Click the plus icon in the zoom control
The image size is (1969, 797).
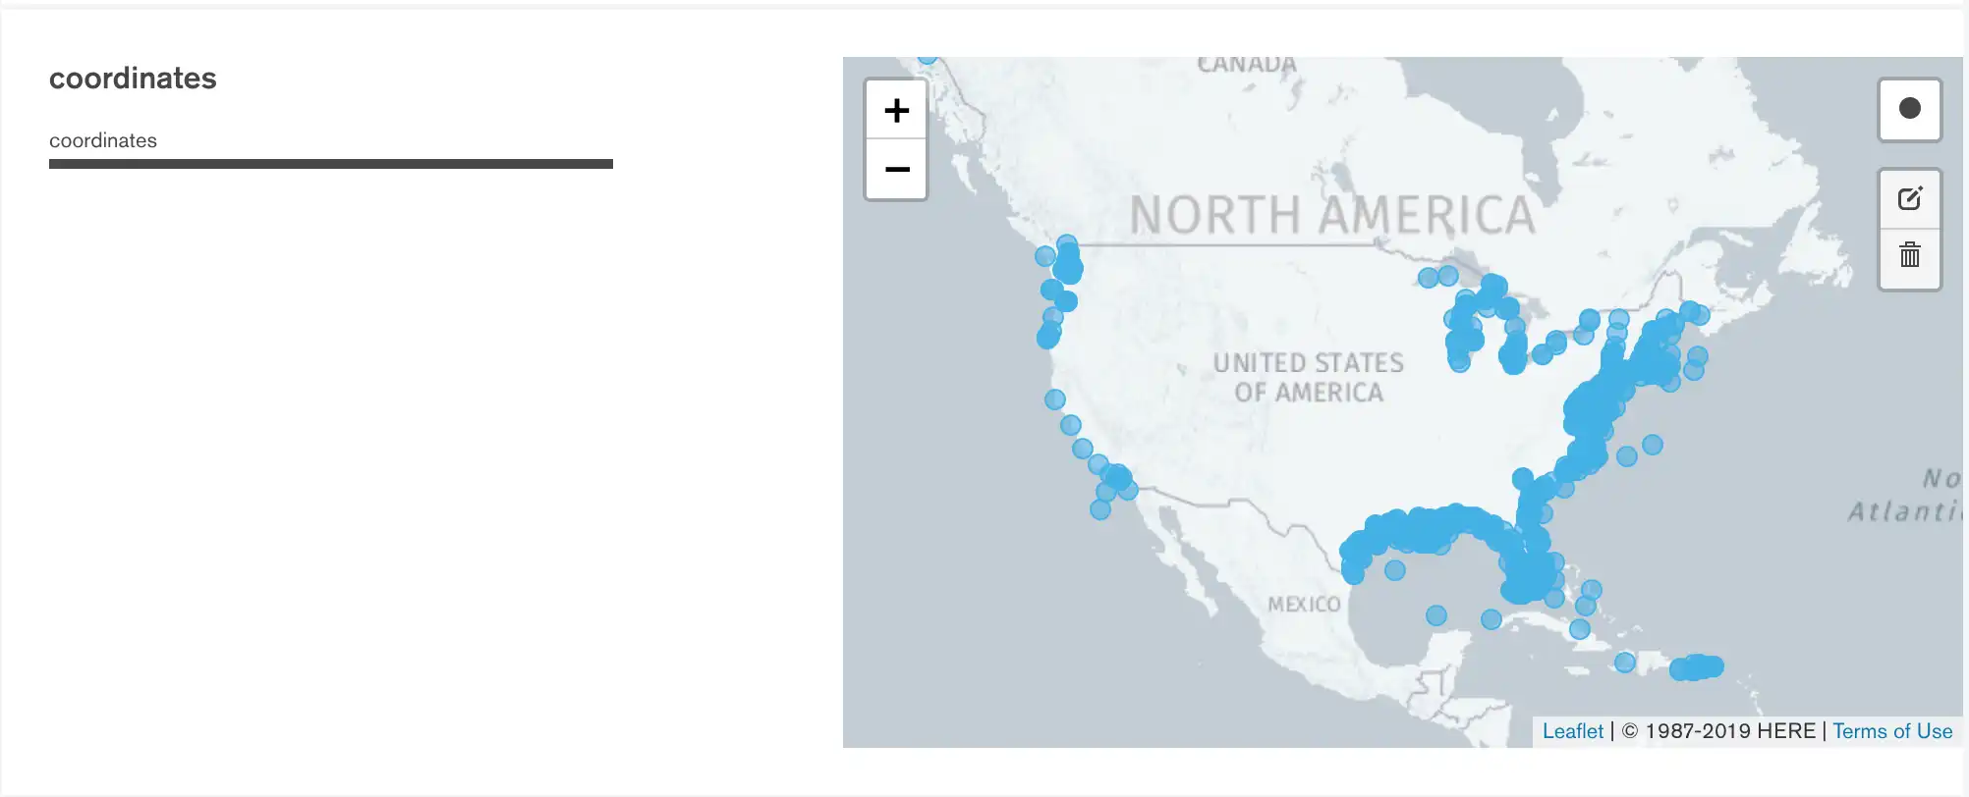[895, 109]
